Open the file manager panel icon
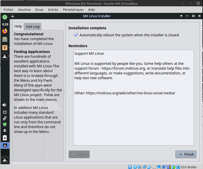Image resolution: width=203 pixels, height=169 pixels. (5, 39)
